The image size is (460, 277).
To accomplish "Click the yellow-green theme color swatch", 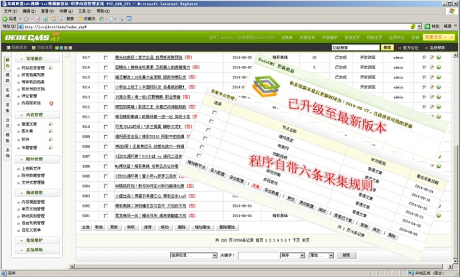I will point(57,48).
